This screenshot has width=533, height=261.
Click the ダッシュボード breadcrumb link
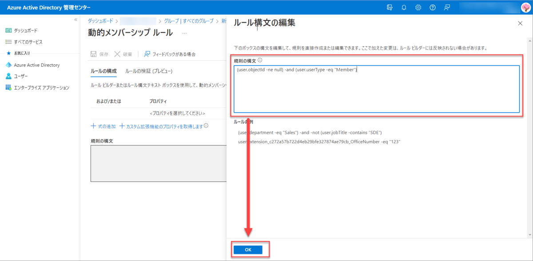100,21
